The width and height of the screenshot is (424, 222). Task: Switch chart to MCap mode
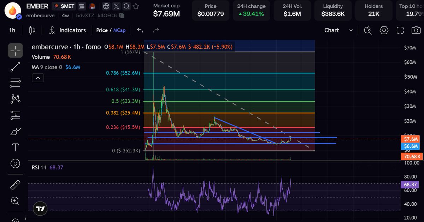tap(119, 30)
